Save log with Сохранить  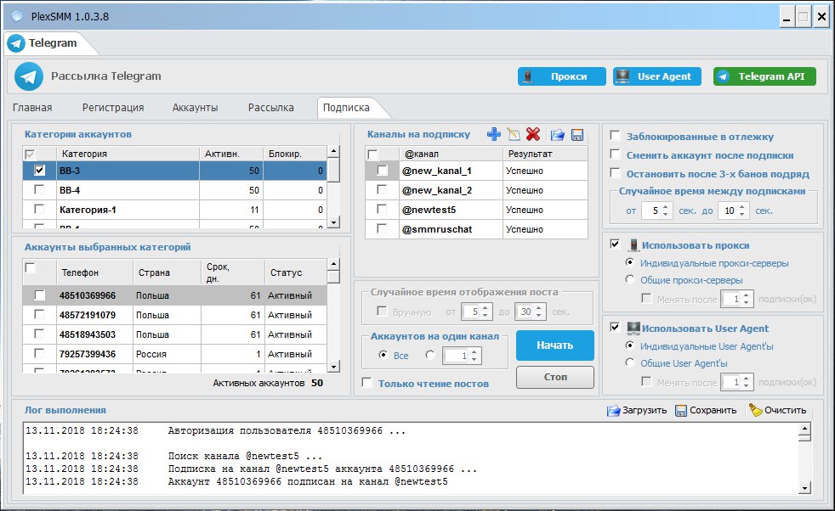pos(706,410)
